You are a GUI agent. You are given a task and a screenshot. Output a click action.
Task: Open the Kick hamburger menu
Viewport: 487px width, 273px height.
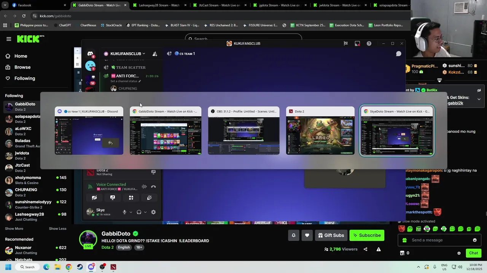pos(9,39)
